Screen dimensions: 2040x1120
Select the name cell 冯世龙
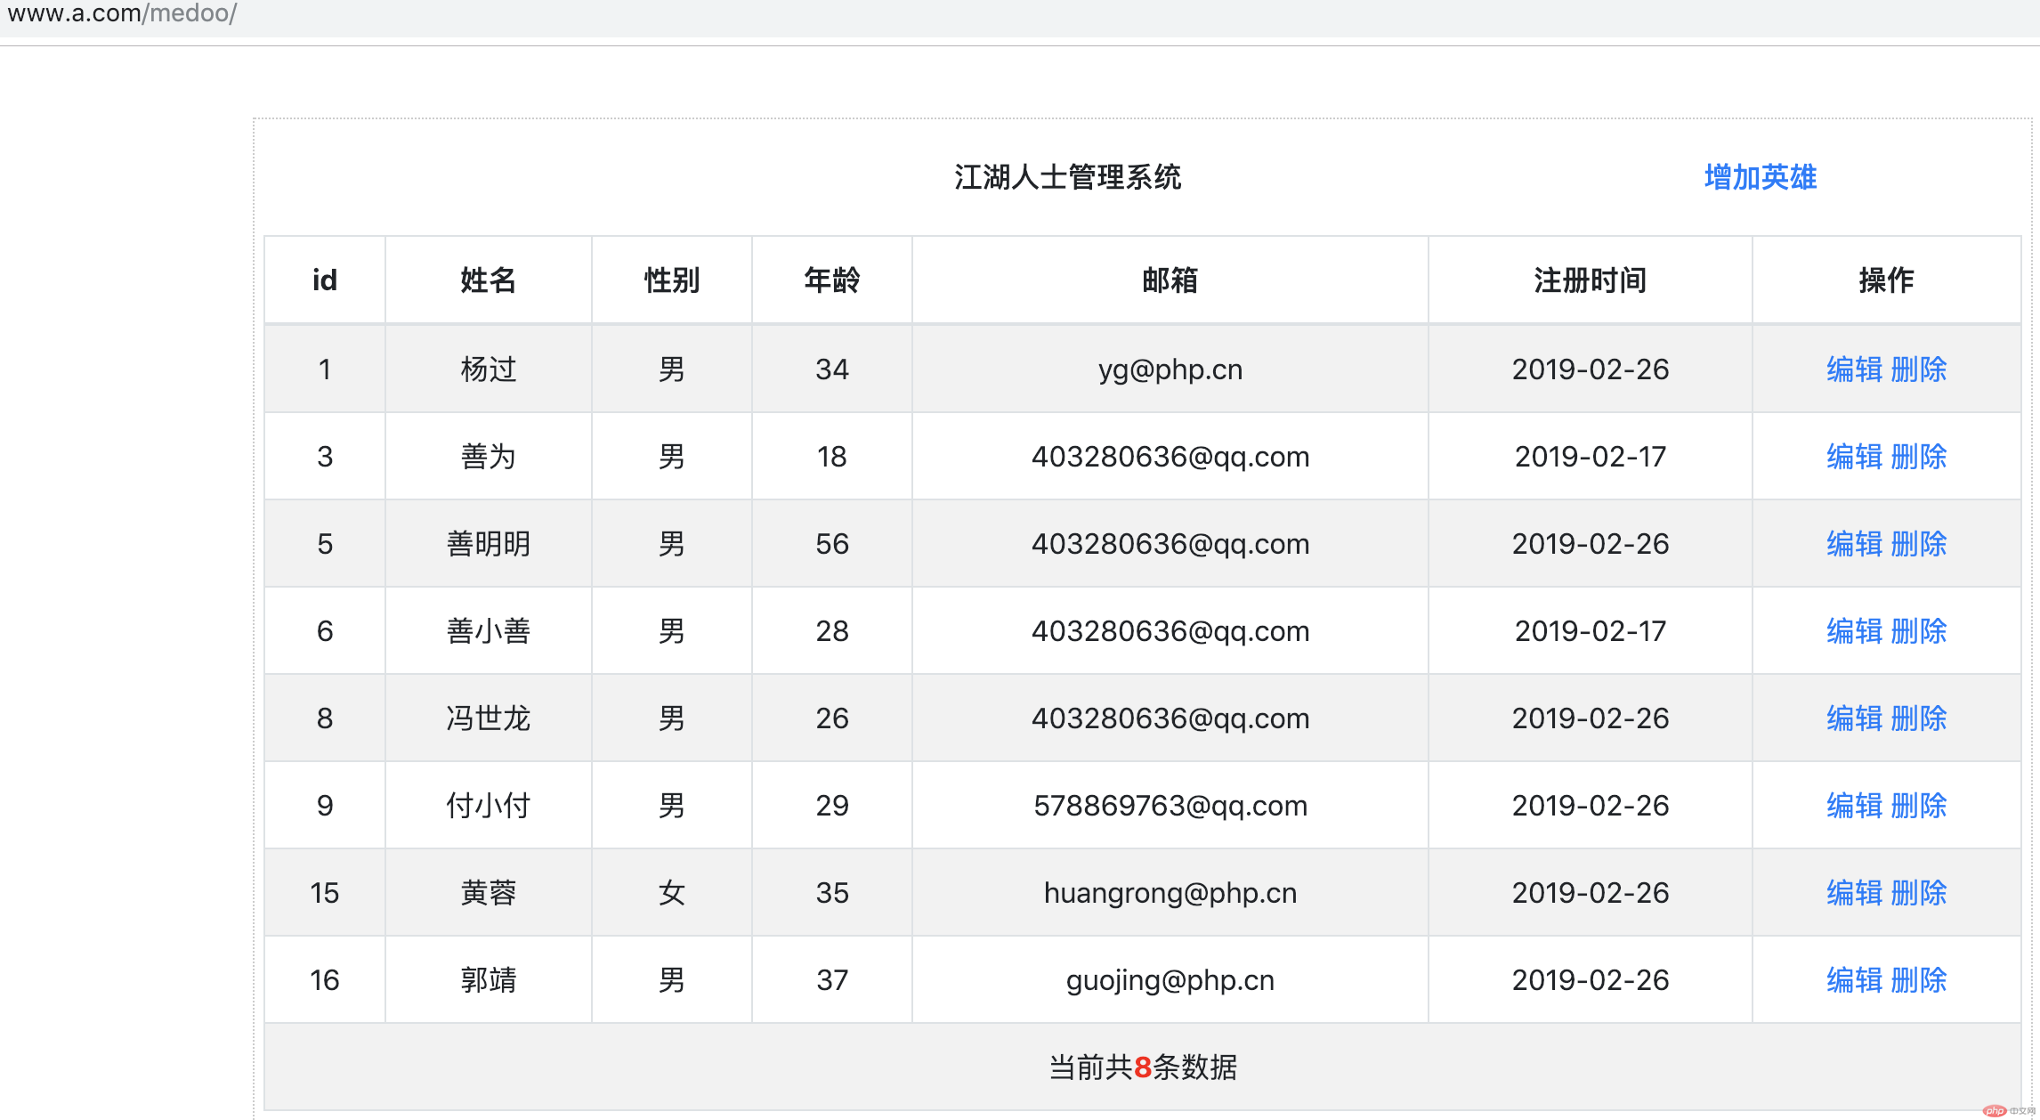tap(488, 718)
